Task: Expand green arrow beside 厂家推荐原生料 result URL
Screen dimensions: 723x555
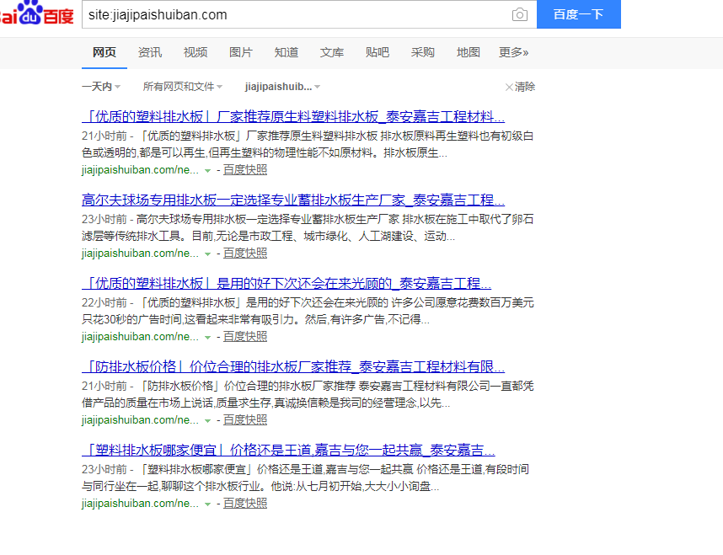Action: click(x=208, y=171)
